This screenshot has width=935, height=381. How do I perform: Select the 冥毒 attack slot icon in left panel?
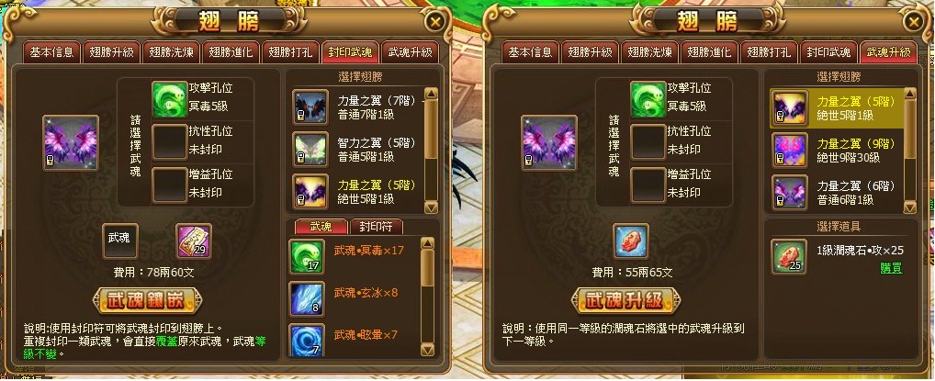pos(170,99)
